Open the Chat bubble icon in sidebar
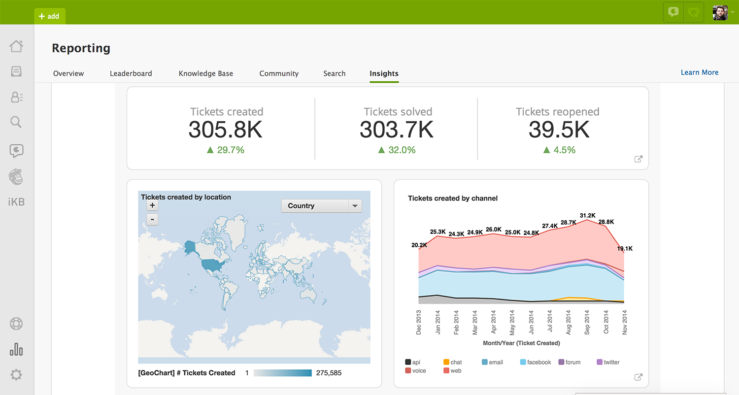Image resolution: width=739 pixels, height=395 pixels. pyautogui.click(x=16, y=151)
